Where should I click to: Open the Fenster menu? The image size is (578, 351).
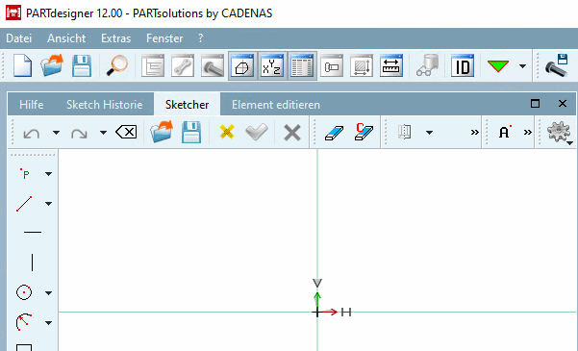pos(164,38)
